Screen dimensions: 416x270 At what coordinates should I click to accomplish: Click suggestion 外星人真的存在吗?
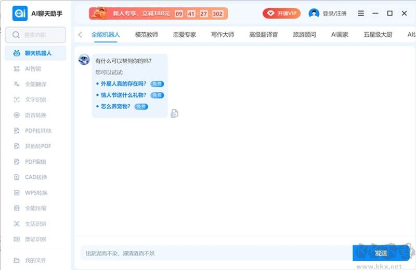coord(123,84)
